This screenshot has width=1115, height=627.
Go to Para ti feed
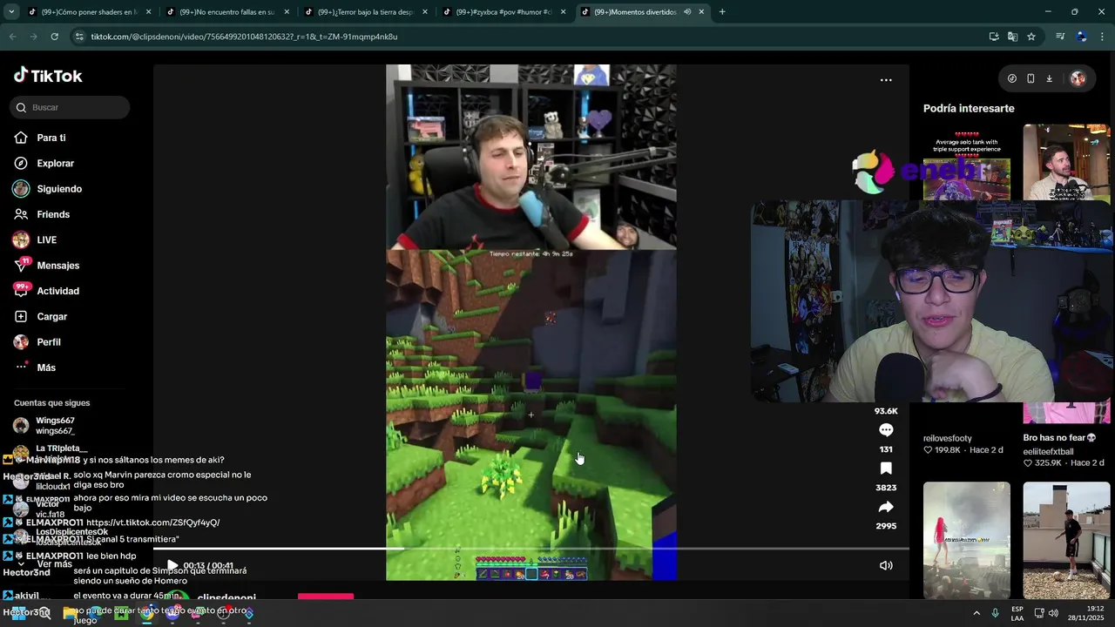[51, 138]
